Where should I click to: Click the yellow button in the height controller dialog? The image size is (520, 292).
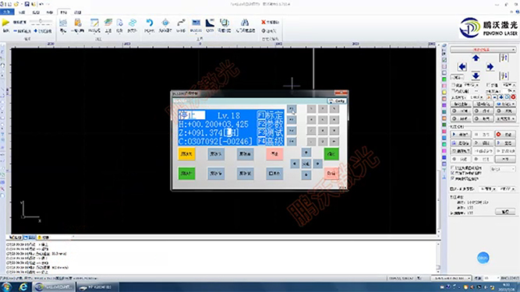pyautogui.click(x=186, y=154)
